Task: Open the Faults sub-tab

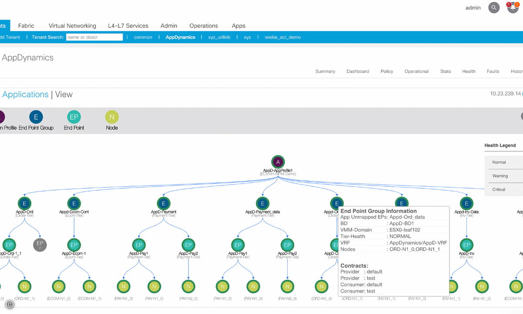Action: click(493, 72)
